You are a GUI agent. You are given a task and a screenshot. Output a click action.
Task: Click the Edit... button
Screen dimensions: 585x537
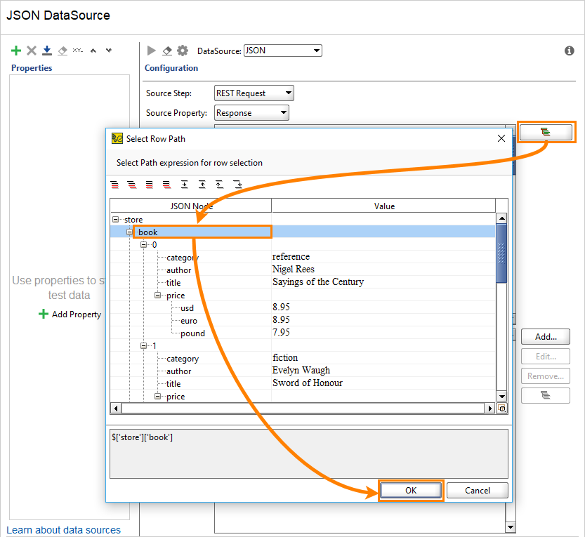pos(546,357)
